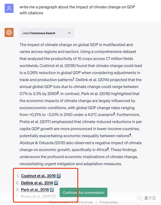Select superscript citation 4 after nations
161x205 pixels.
[130, 135]
